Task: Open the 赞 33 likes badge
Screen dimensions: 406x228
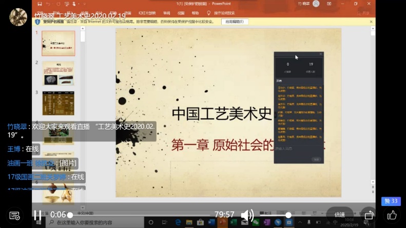Action: (x=391, y=201)
